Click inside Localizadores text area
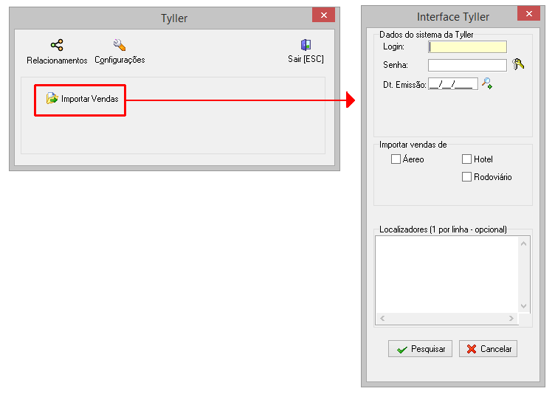This screenshot has width=555, height=394. point(448,274)
